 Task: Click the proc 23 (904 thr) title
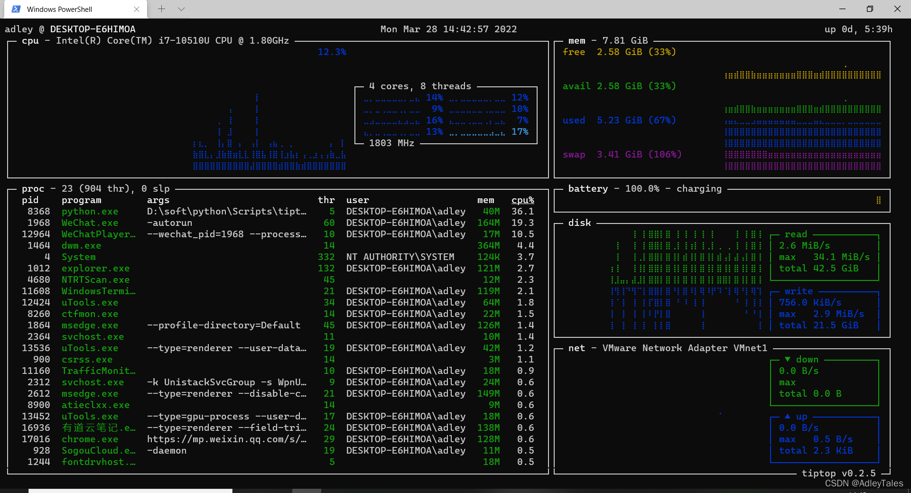[96, 189]
